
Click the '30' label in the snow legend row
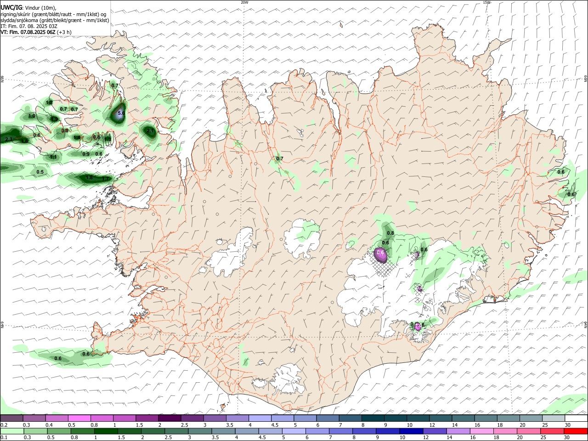coord(568,425)
